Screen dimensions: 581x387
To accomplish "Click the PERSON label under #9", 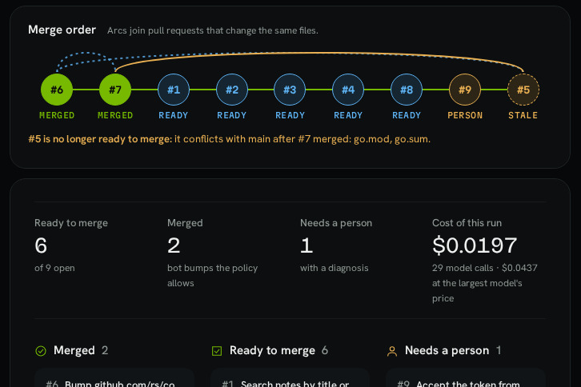I will click(465, 116).
